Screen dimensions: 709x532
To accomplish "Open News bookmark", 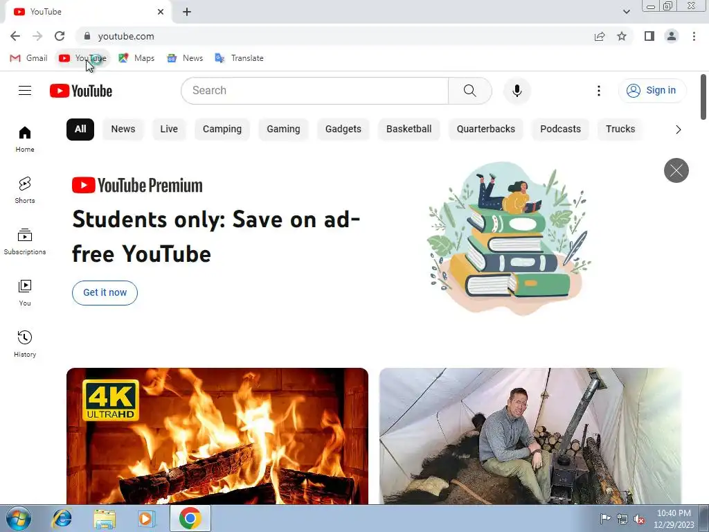I will point(185,58).
